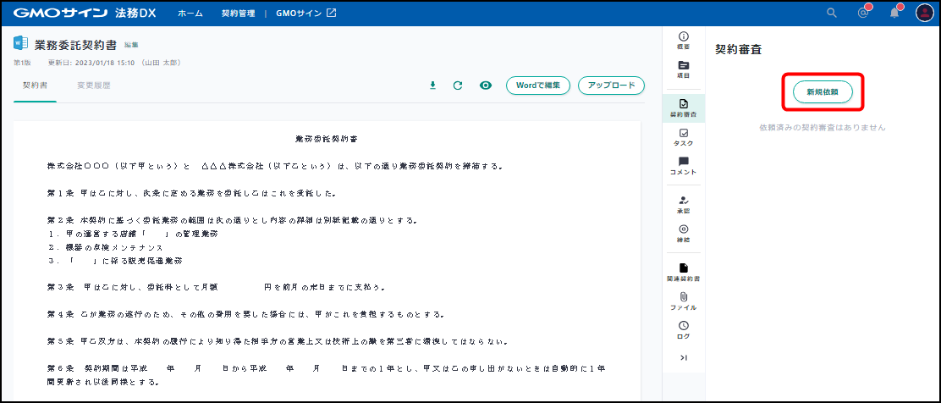
Task: Open the 締結 conclusion panel
Action: coord(683,233)
